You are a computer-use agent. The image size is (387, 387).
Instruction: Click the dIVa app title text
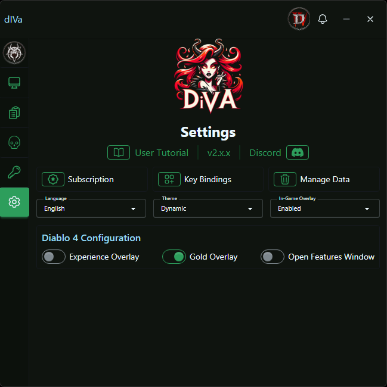pos(13,20)
